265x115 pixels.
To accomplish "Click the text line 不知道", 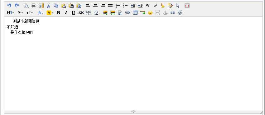I will [x=12, y=27].
